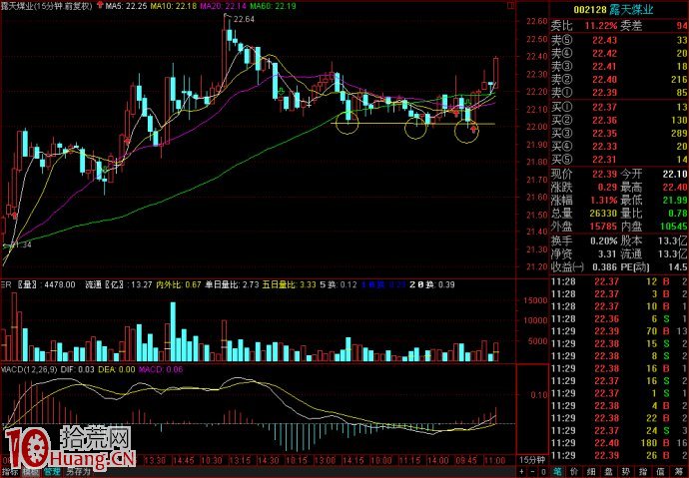Click the 14:45 time axis label
The width and height of the screenshot is (689, 478).
coord(184,461)
